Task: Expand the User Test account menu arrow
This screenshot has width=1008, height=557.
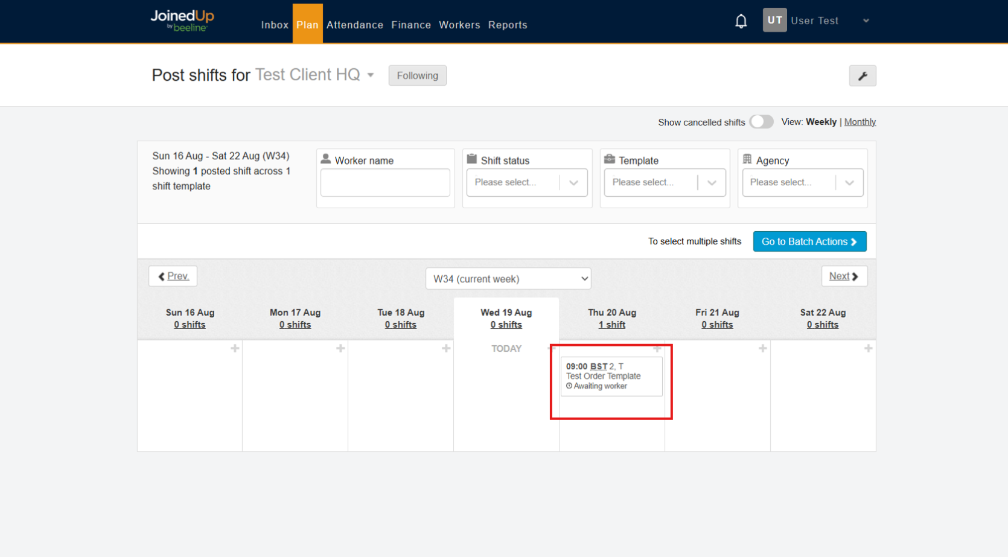Action: 866,21
